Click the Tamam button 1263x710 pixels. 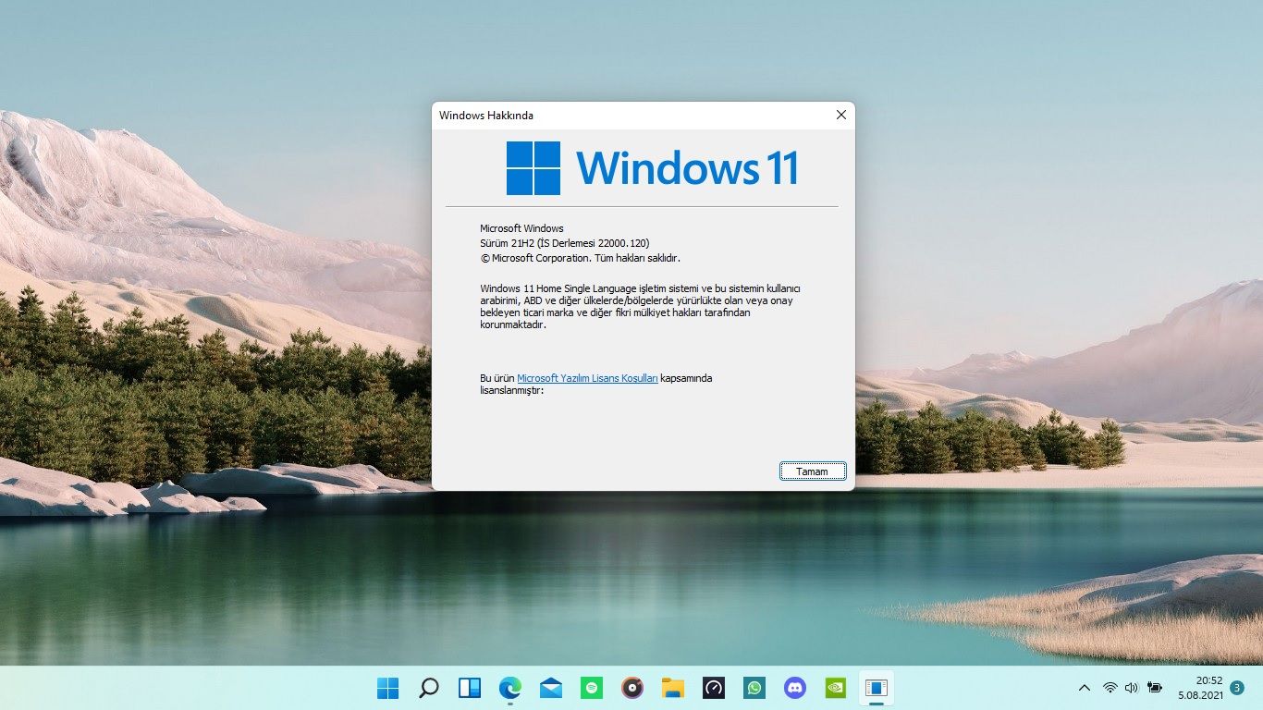pos(813,471)
